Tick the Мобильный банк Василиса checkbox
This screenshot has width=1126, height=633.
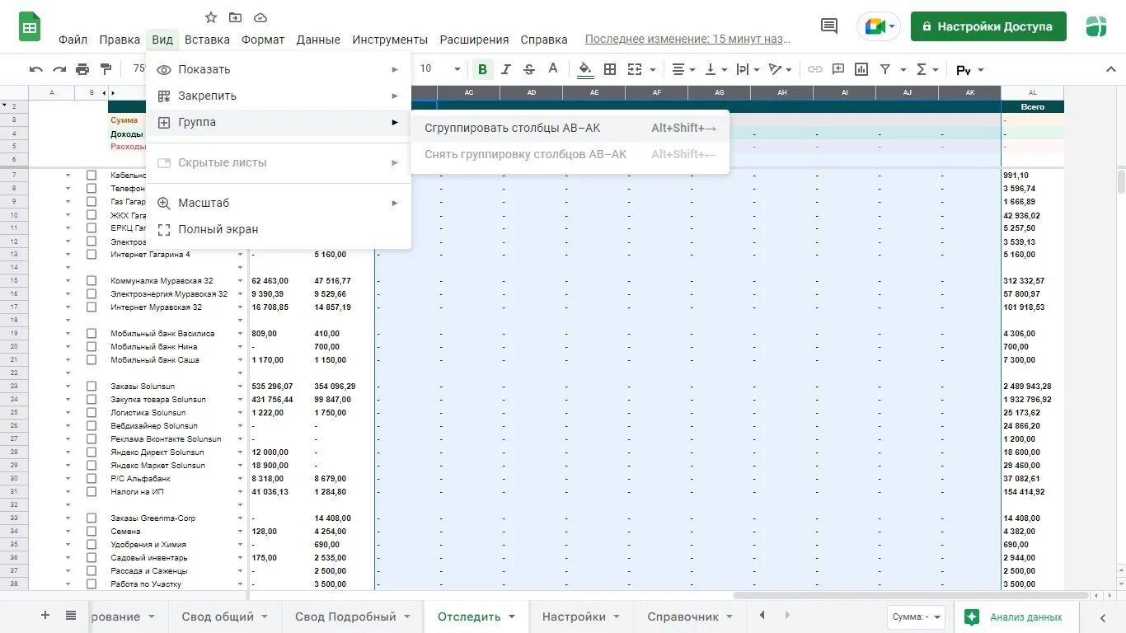click(91, 334)
